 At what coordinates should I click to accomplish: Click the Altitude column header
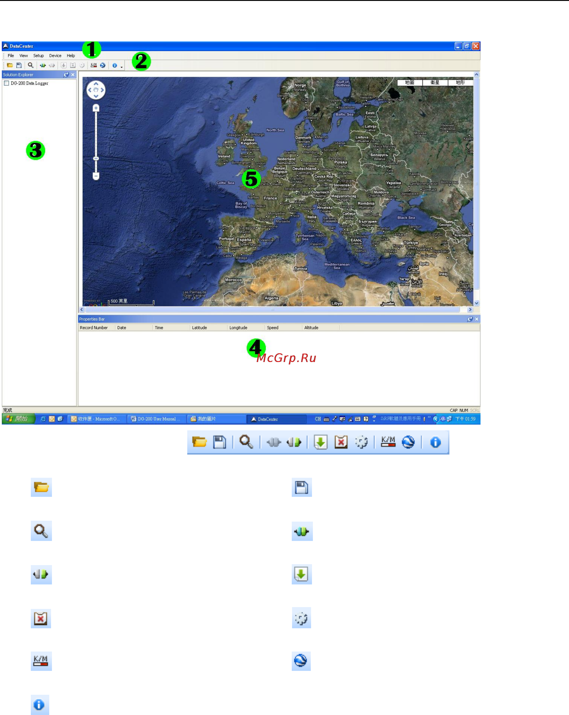click(x=321, y=328)
